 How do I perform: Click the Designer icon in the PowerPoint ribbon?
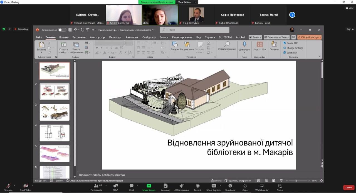point(274,46)
